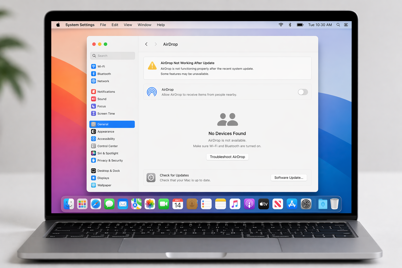
Task: Open the View menu
Action: [x=128, y=25]
